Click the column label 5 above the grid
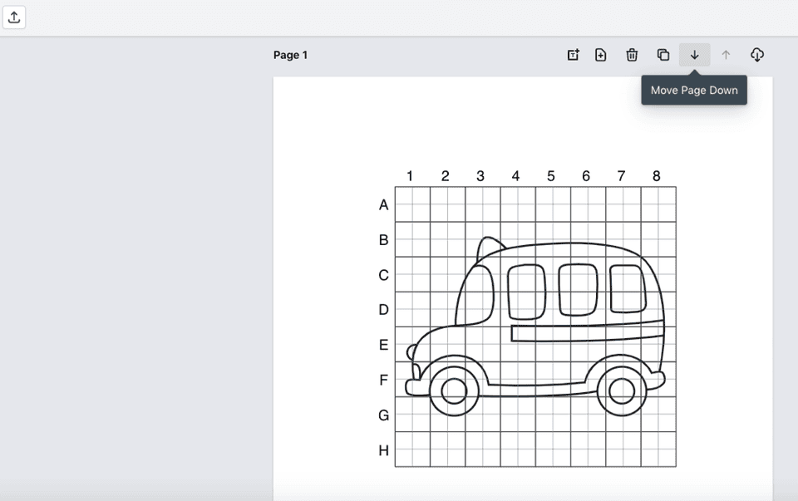Viewport: 798px width, 501px height. point(550,176)
